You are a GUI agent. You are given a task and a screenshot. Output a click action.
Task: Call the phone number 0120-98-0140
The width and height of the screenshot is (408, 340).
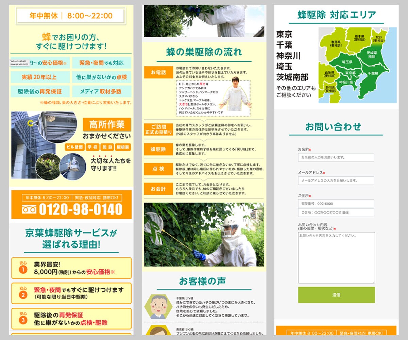pyautogui.click(x=81, y=210)
